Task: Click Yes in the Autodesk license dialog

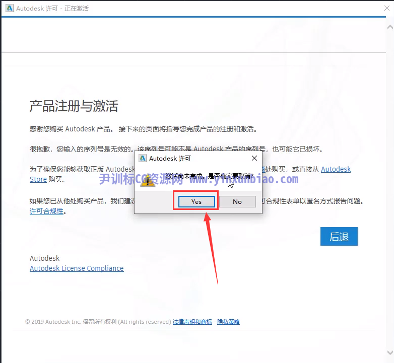Action: coord(196,201)
